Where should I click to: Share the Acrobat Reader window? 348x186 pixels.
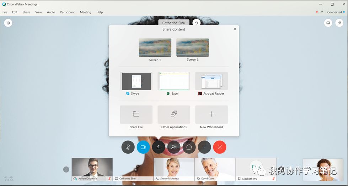212,81
